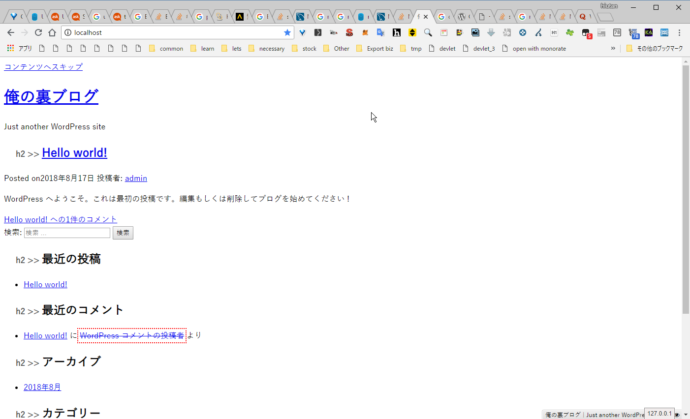
Task: Click the site information icon beside localhost
Action: [68, 32]
